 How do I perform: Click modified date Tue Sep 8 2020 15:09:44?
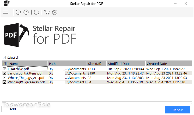[x=126, y=69]
